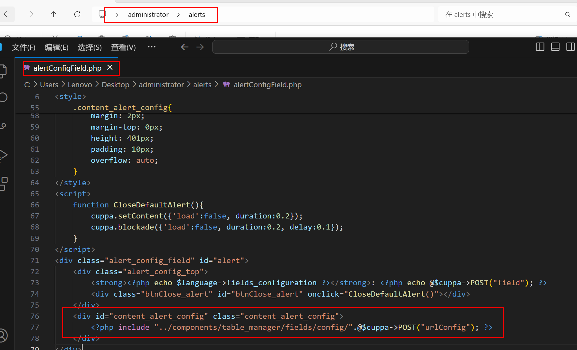Click C: in breadcrumb path

(27, 85)
